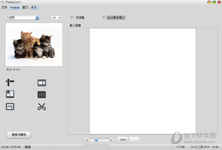Click the 2.7 MB status entry
This screenshot has width=222, height=150.
181,147
